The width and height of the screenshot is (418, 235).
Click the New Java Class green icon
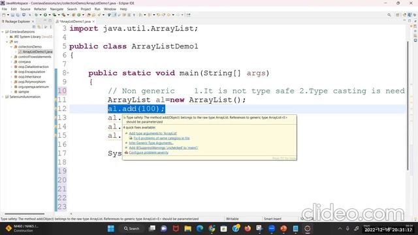click(x=79, y=15)
